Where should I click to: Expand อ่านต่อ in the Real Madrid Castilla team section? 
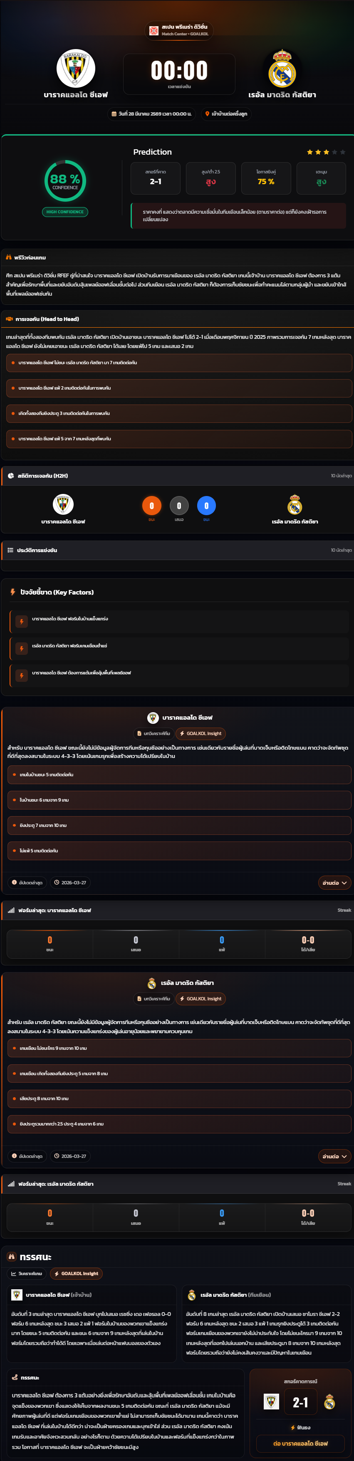click(x=334, y=1156)
